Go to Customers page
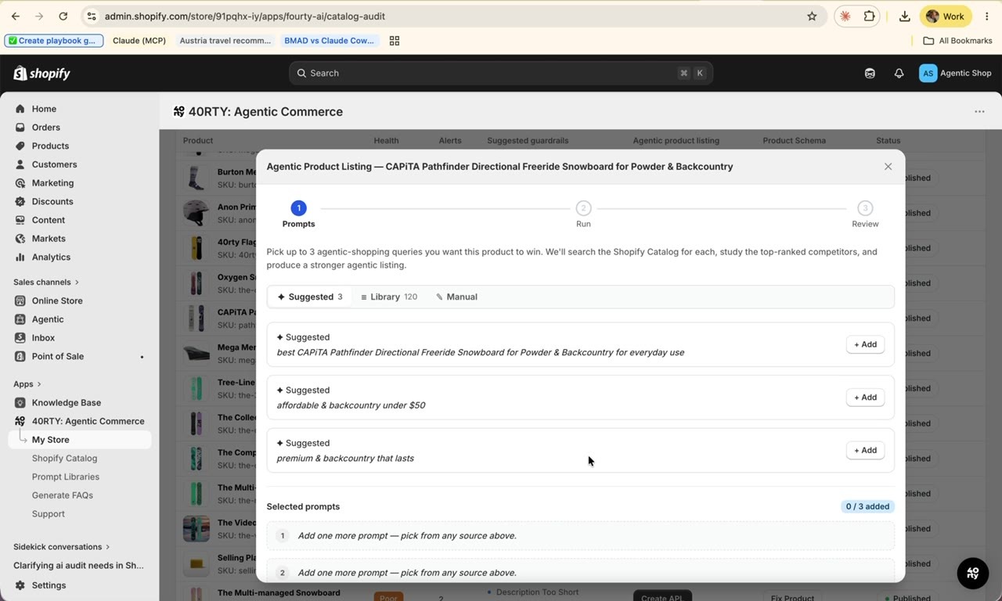 click(x=54, y=164)
